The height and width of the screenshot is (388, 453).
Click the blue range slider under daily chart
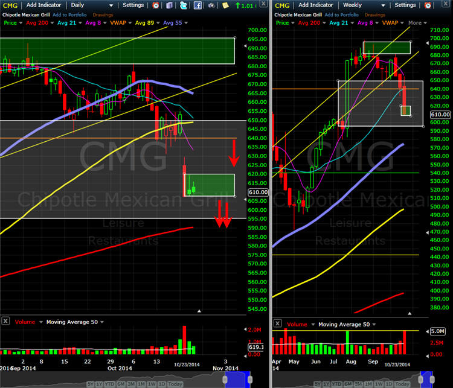237,379
